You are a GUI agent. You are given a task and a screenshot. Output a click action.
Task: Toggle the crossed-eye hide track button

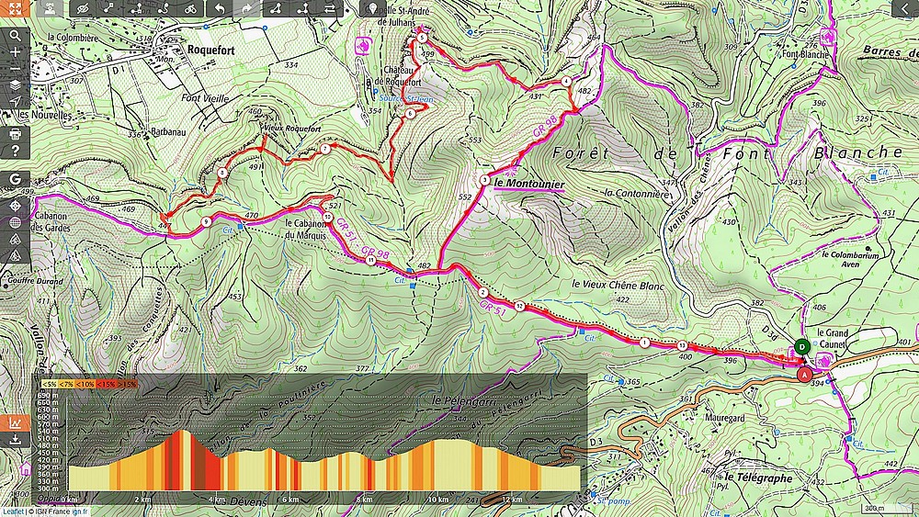click(83, 8)
